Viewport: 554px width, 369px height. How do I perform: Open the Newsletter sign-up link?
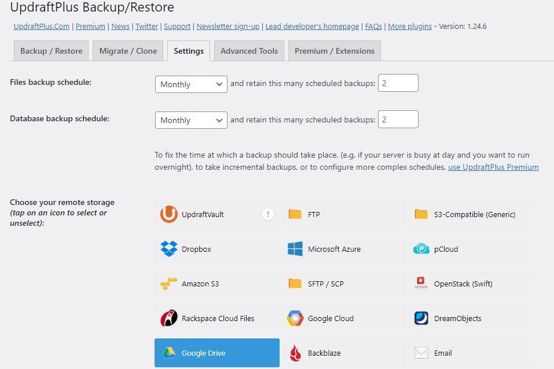click(x=228, y=26)
